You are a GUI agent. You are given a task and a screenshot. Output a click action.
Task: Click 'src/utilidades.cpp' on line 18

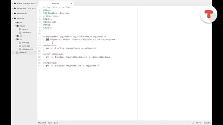tap(76, 57)
